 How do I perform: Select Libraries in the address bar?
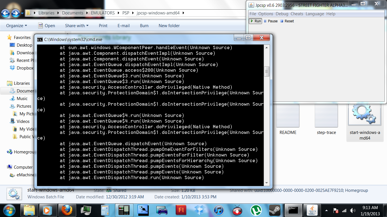[46, 13]
